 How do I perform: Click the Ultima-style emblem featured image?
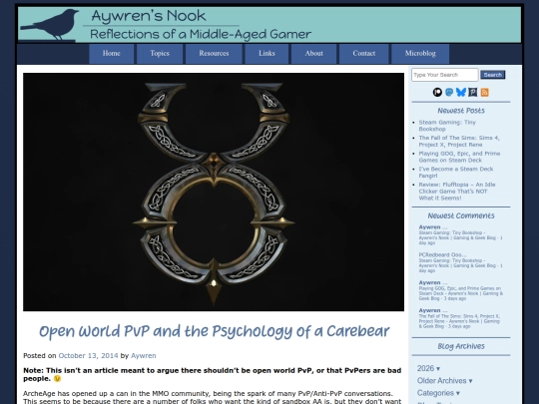[x=214, y=192]
